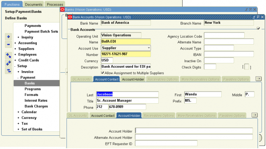
Task: Click the First name field with Wanda
Action: pos(203,94)
